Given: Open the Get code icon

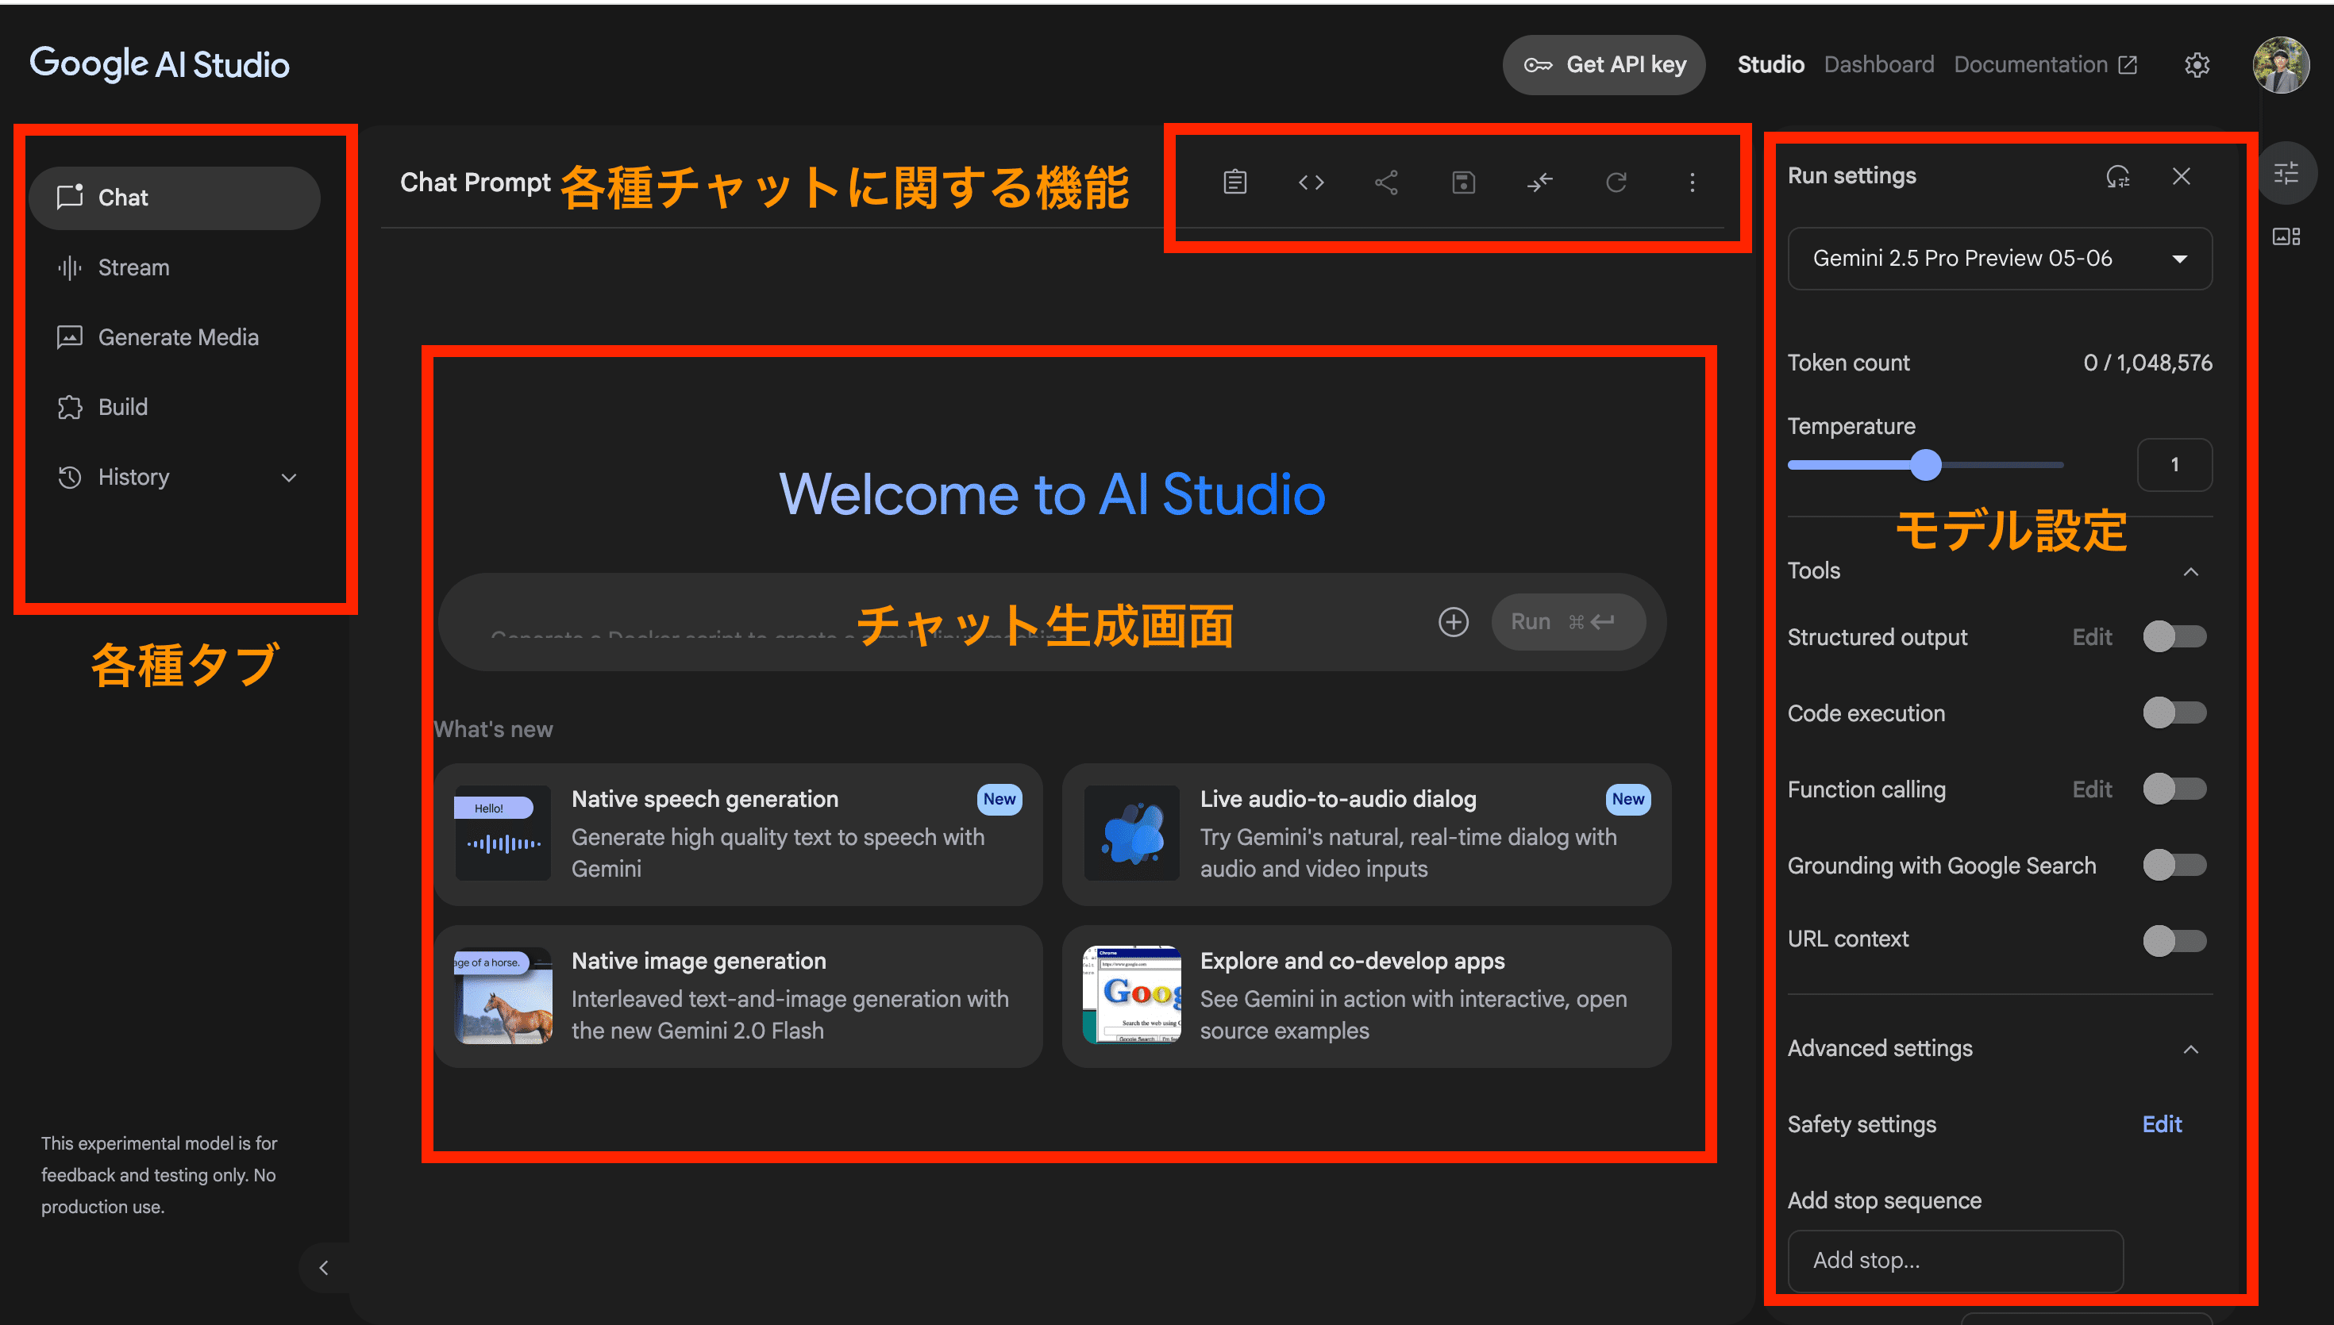Looking at the screenshot, I should 1311,182.
